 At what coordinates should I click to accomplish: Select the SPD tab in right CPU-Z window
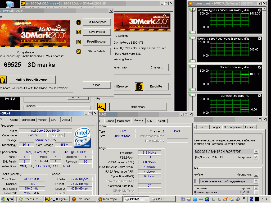pyautogui.click(x=149, y=121)
